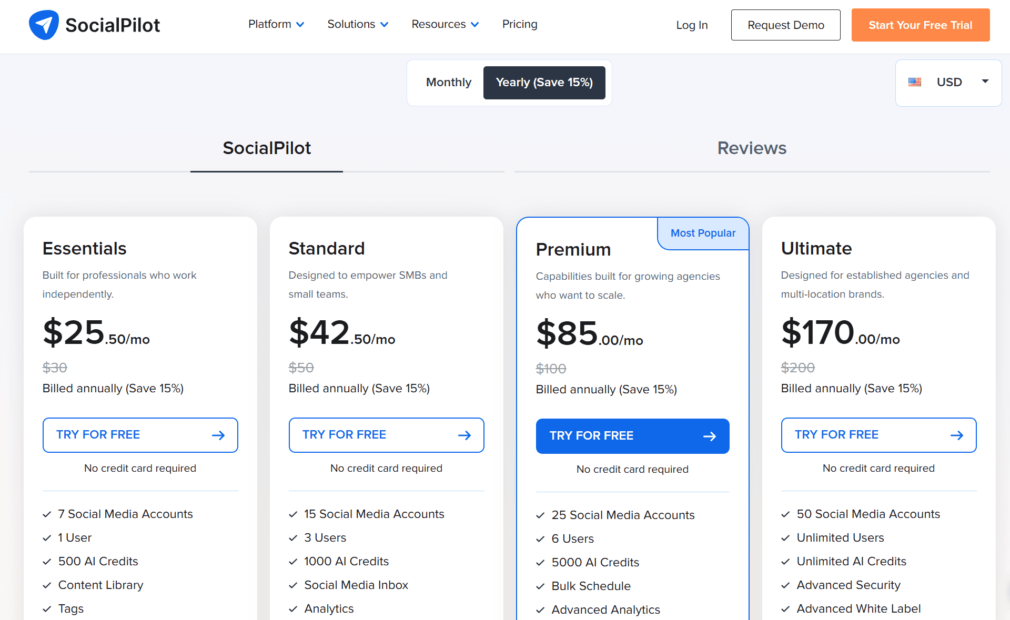The height and width of the screenshot is (620, 1010).
Task: Click the arrow icon on Essentials Try For Free
Action: (x=218, y=435)
